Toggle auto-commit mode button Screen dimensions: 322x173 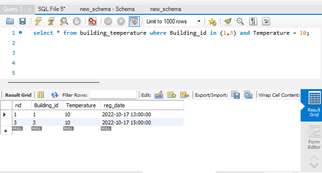[134, 21]
